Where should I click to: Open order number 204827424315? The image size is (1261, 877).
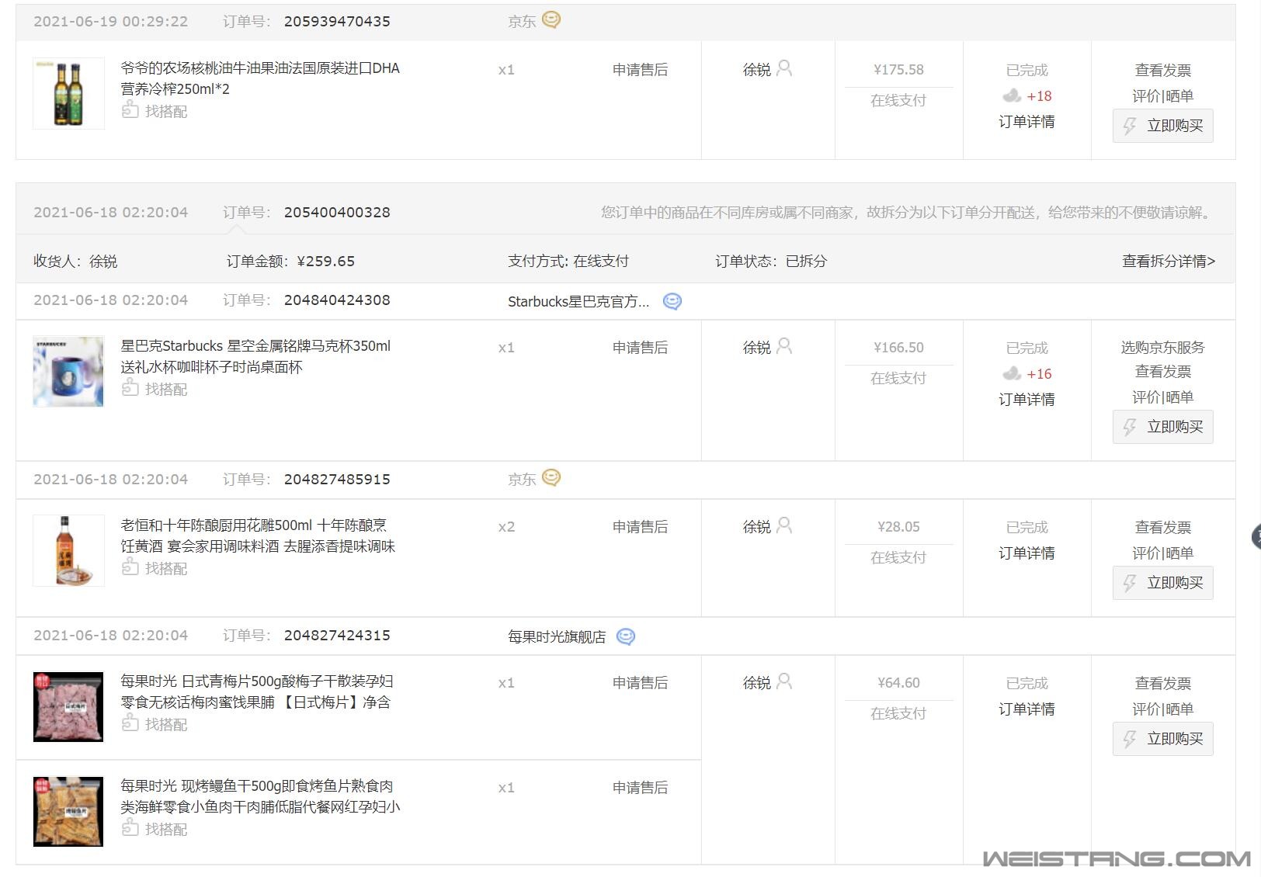point(337,636)
